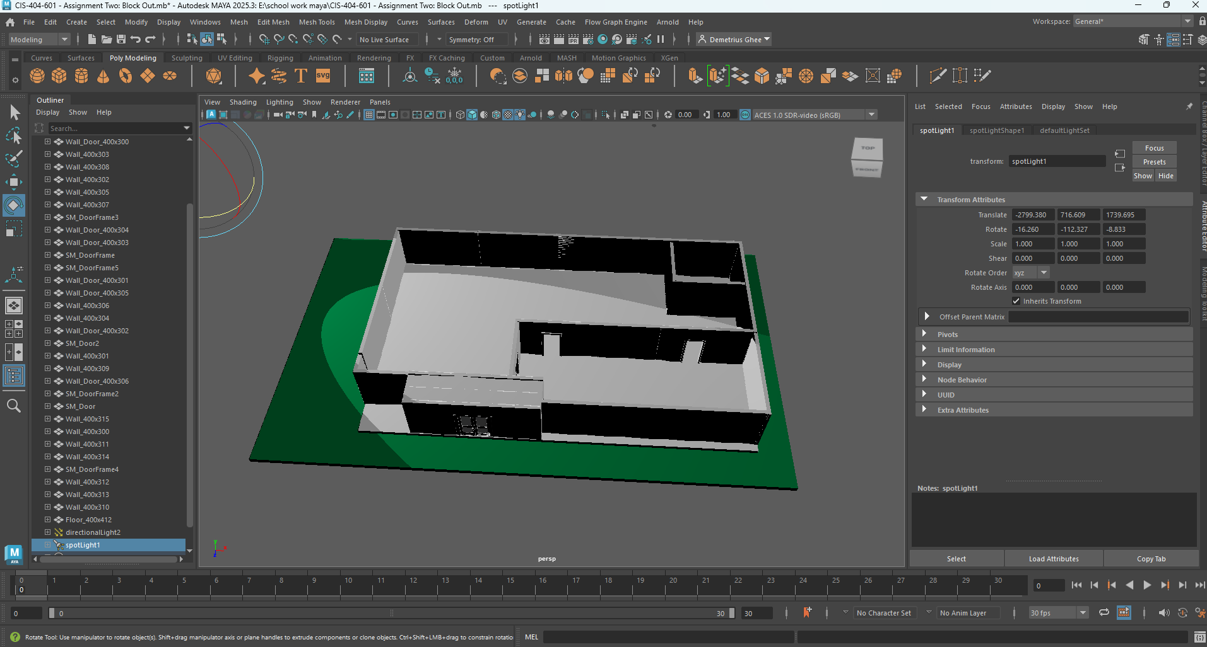
Task: Create an SVG object from the shelf
Action: pos(322,76)
